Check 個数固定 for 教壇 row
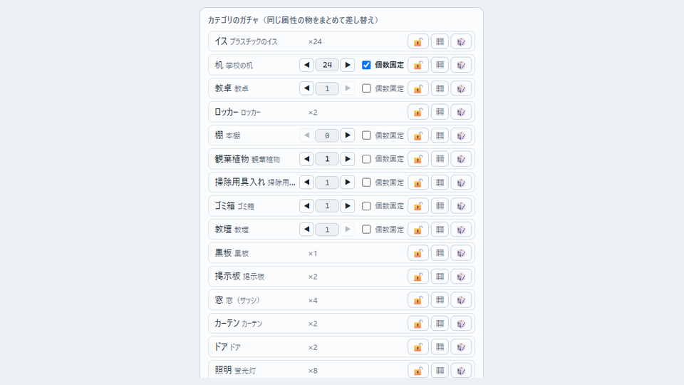 [x=366, y=230]
